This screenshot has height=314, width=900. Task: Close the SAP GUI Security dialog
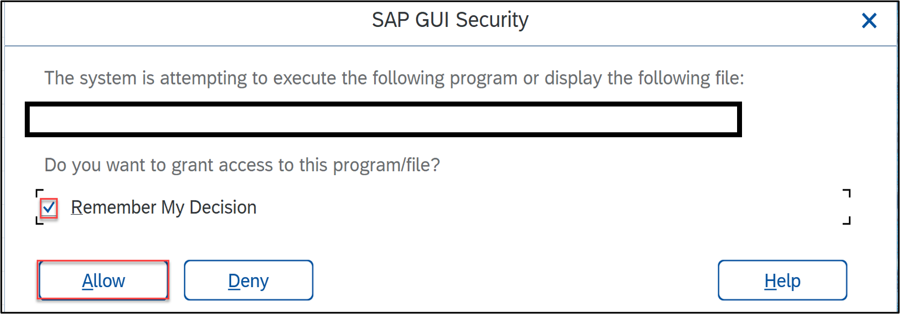coord(869,21)
